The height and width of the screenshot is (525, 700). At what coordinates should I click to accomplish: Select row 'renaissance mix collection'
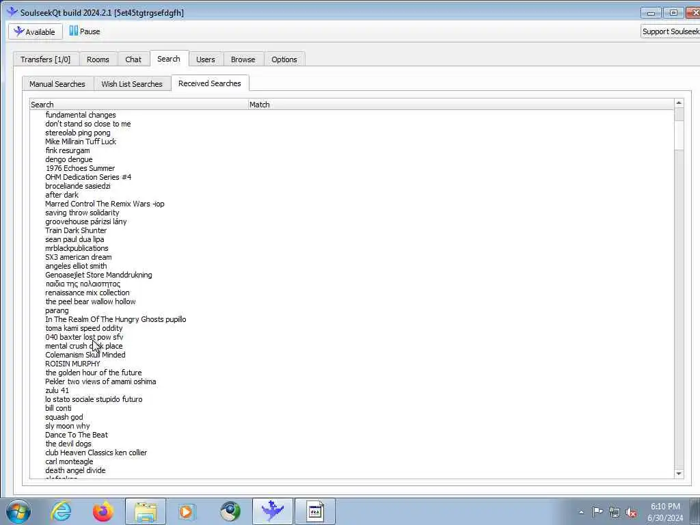coord(351,293)
